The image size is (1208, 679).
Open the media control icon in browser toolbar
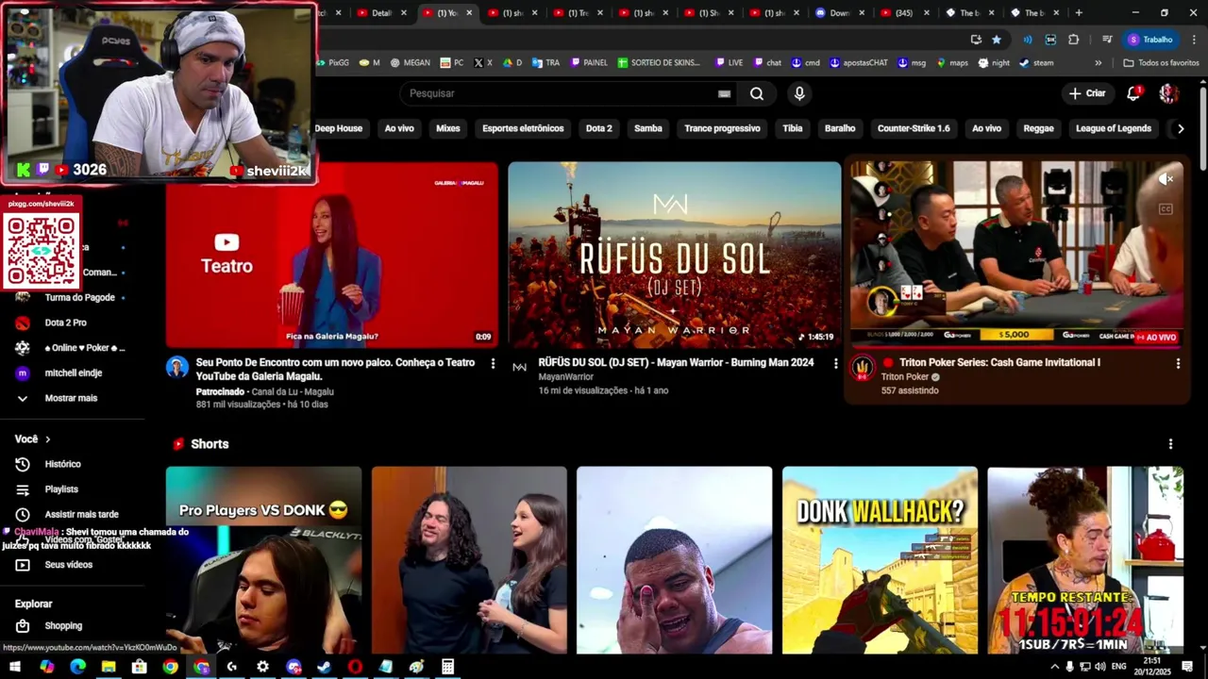pyautogui.click(x=1107, y=40)
